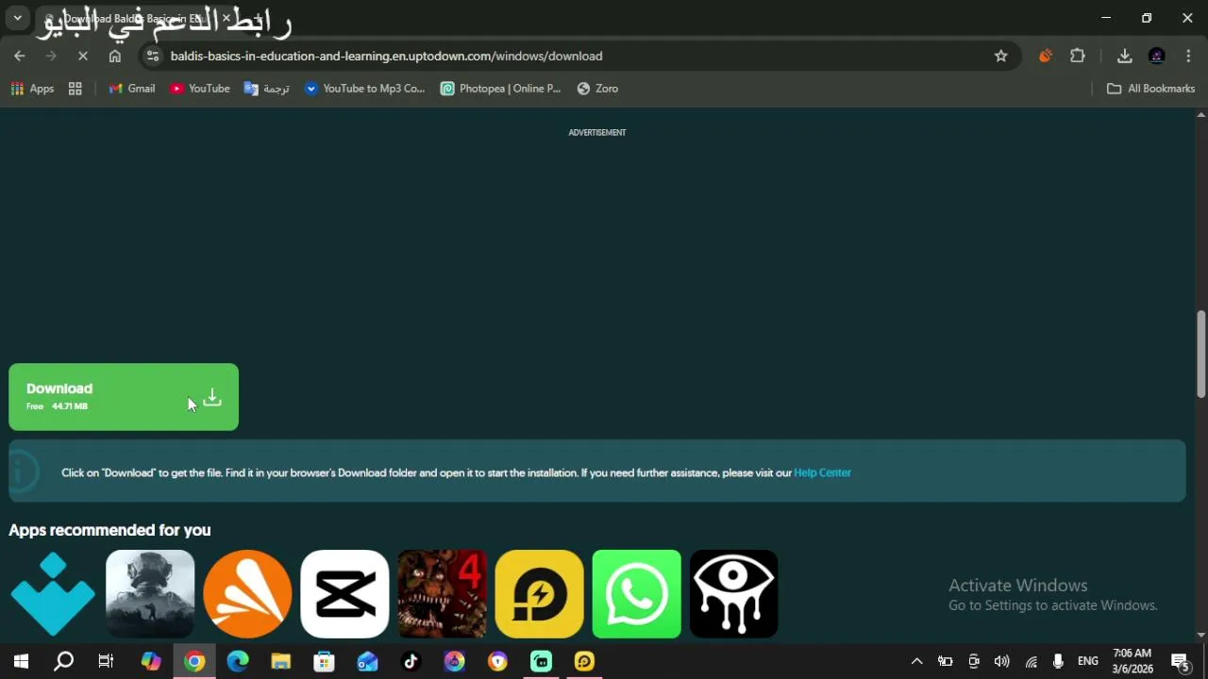Open the Windows Start menu
The width and height of the screenshot is (1208, 679).
tap(21, 661)
